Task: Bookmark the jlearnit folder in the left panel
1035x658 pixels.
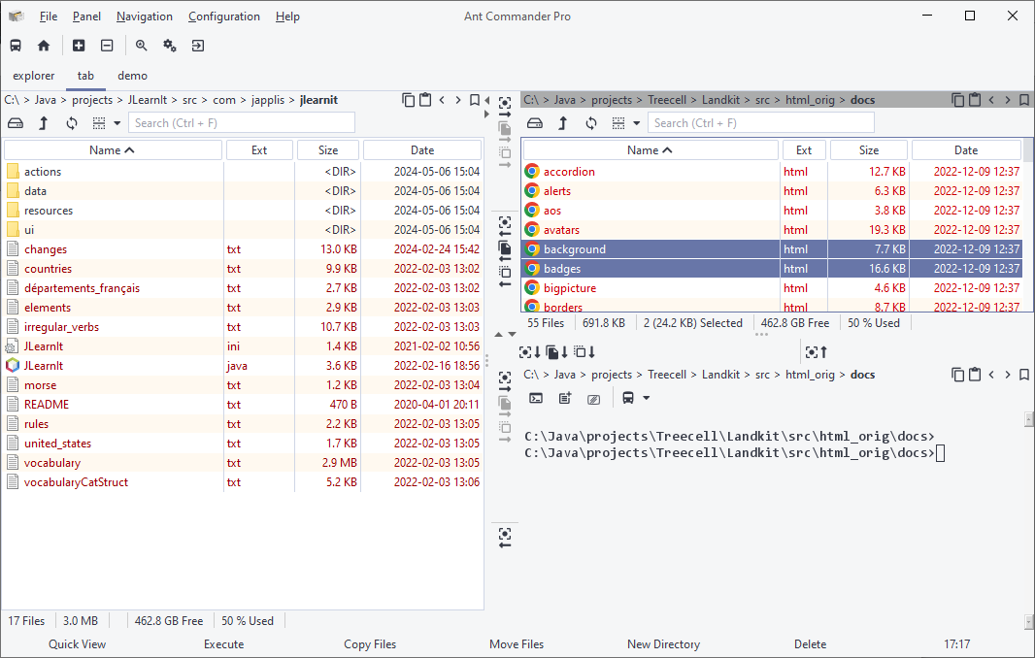Action: (x=475, y=100)
